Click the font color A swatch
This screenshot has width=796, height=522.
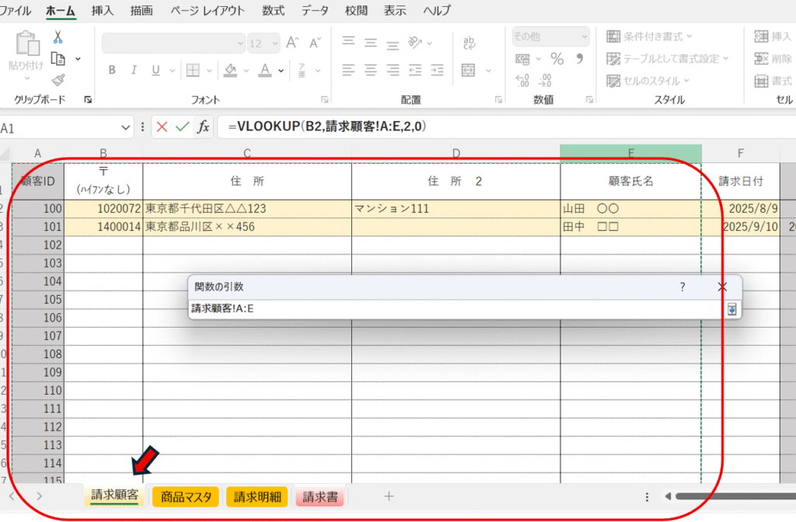[x=265, y=70]
